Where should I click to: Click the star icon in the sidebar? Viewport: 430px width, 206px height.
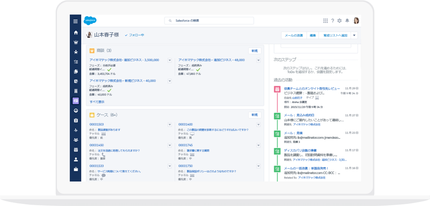coord(76,52)
